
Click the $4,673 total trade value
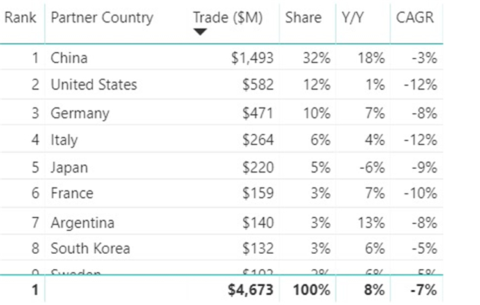(x=250, y=290)
